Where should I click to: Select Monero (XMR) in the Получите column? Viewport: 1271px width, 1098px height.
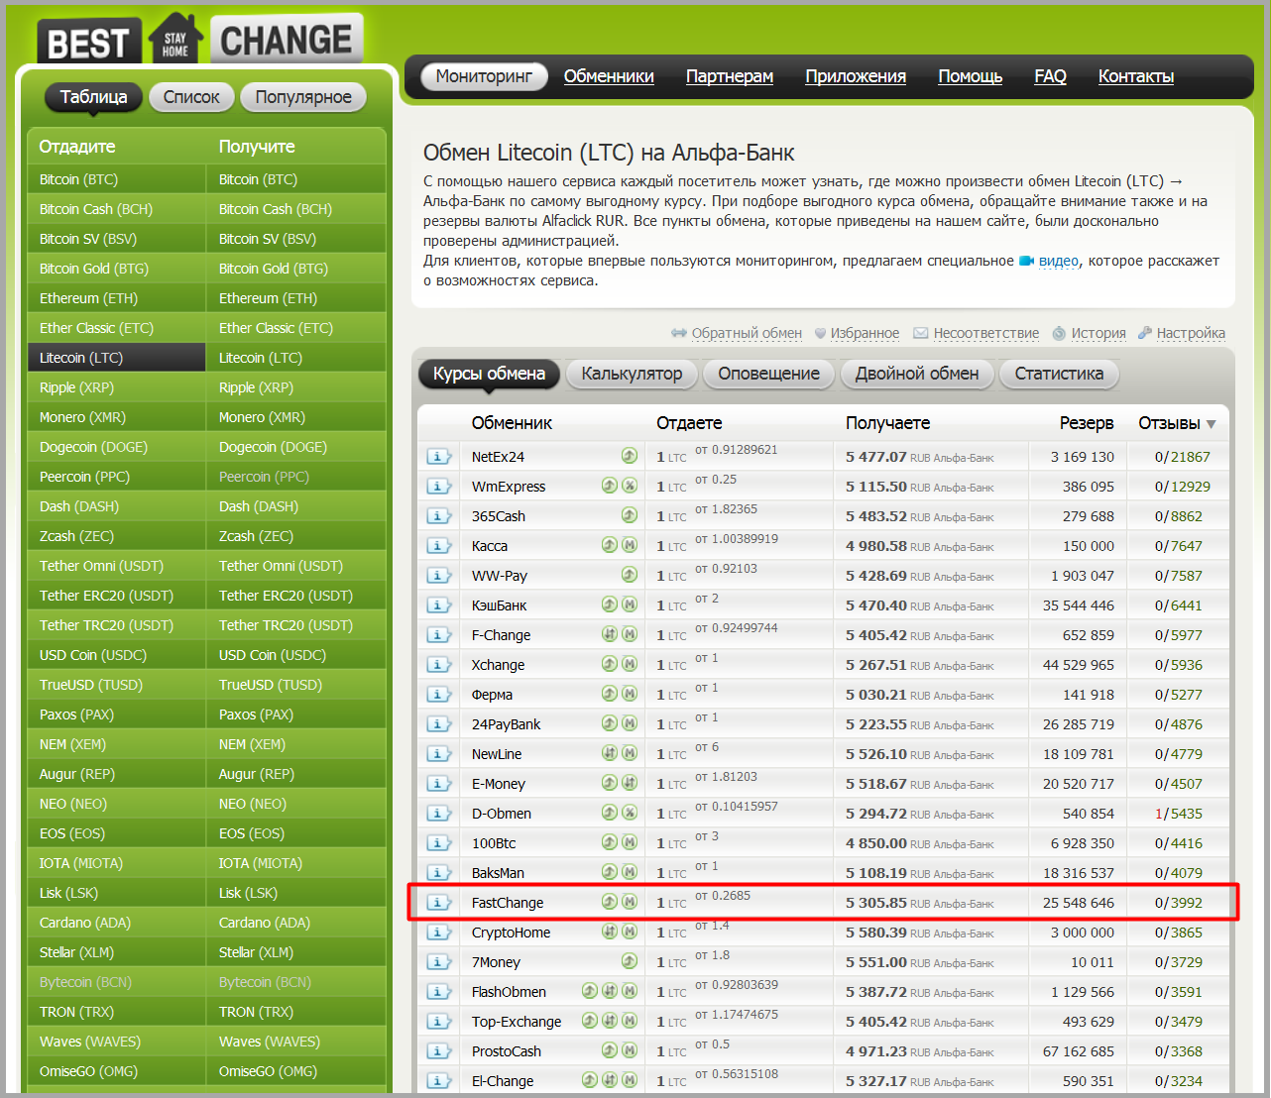click(296, 417)
